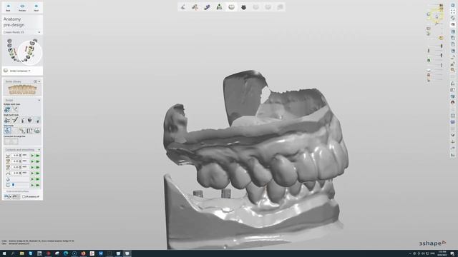Click the redo arrow at the panel bottom
Screen dimensions: 458x257
click(x=15, y=197)
